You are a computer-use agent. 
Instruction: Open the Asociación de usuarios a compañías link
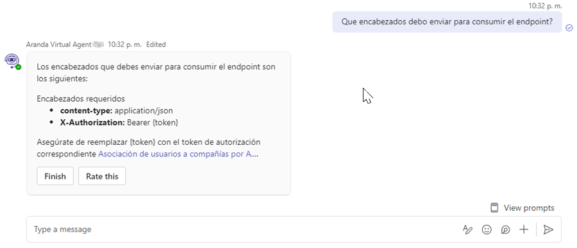click(x=178, y=154)
